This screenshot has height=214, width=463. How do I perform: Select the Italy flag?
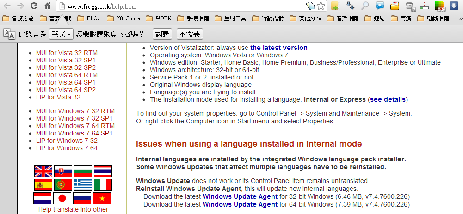103,185
